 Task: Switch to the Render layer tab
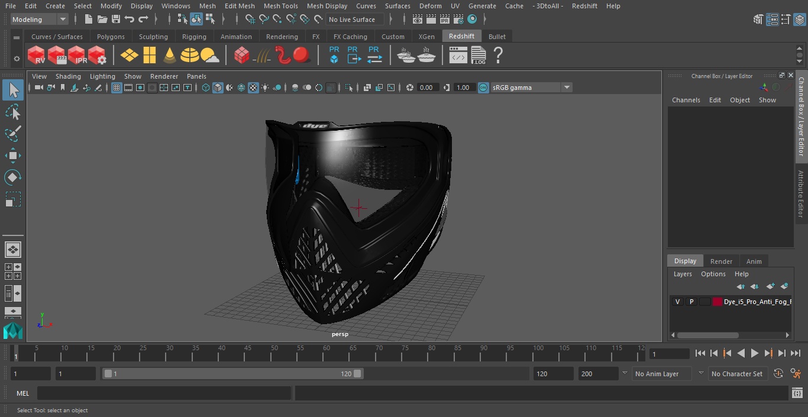[721, 261]
